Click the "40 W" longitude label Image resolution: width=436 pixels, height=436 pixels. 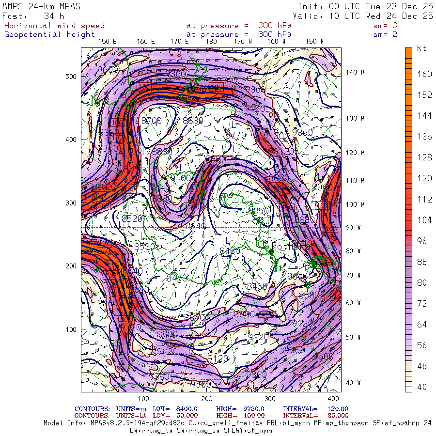(x=353, y=383)
